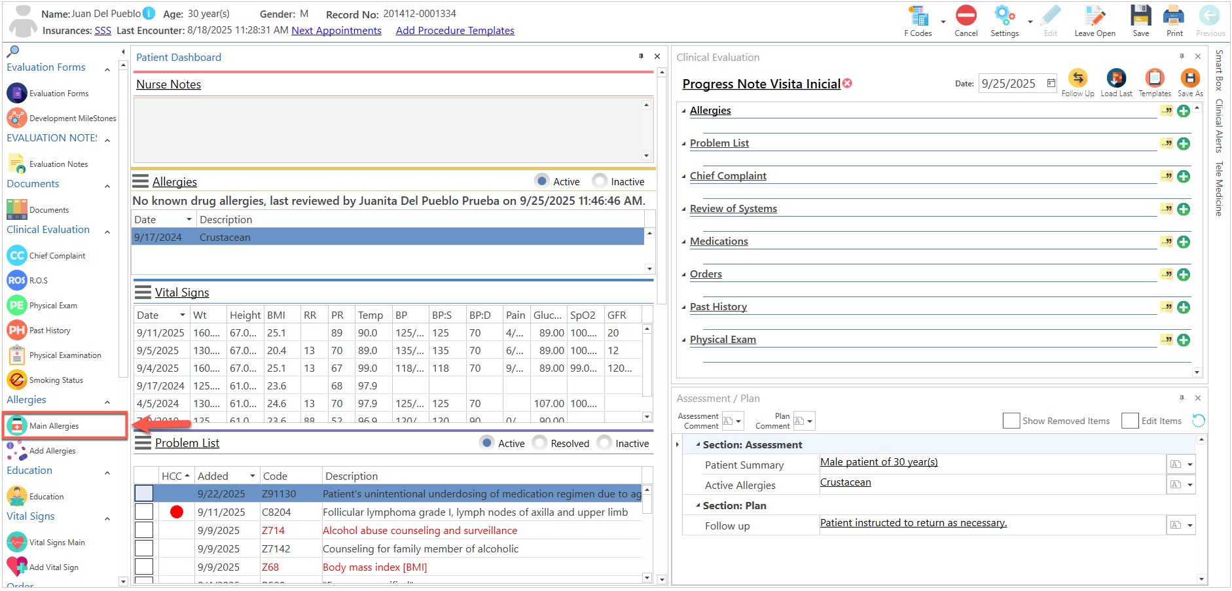Open the Clinical Alerts side tab
The width and height of the screenshot is (1232, 591).
tap(1219, 126)
